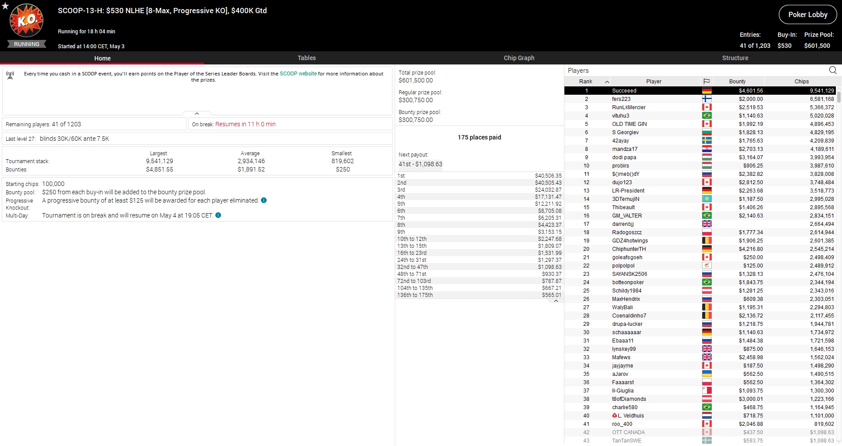The height and width of the screenshot is (446, 842).
Task: Click S Georgiev's Bulgaria flag
Action: [706, 132]
